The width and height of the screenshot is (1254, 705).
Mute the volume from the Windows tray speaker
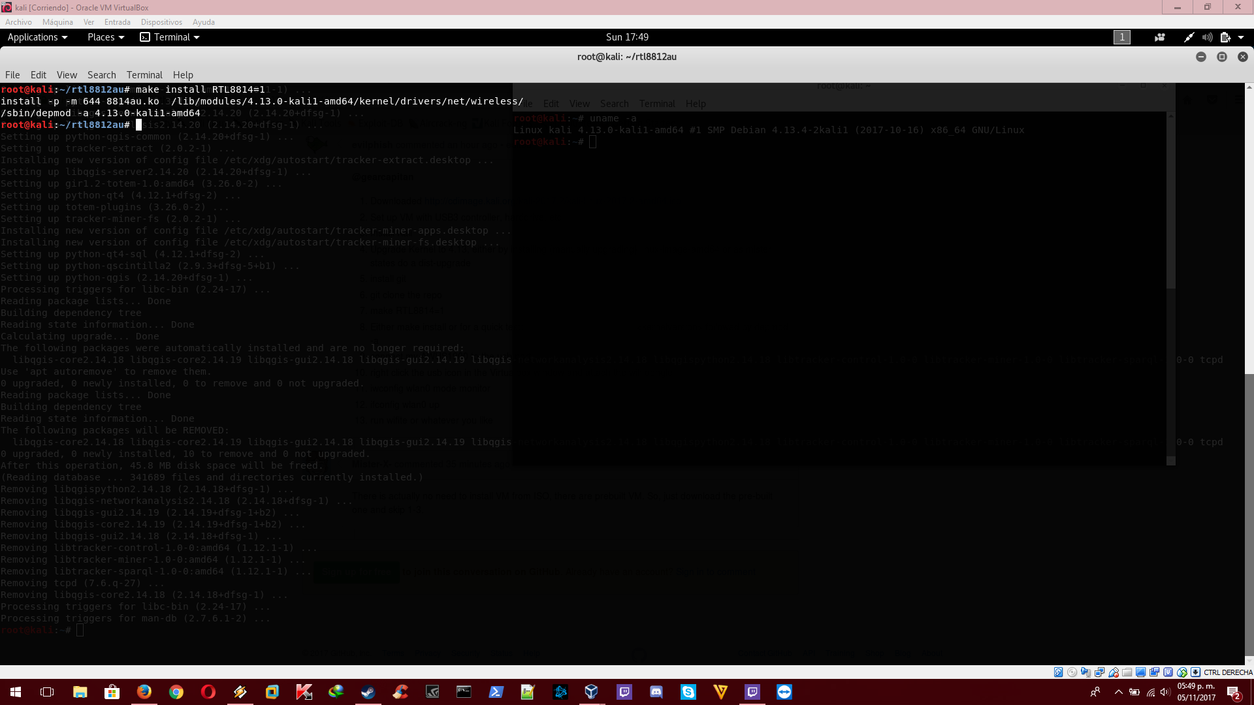1165,693
